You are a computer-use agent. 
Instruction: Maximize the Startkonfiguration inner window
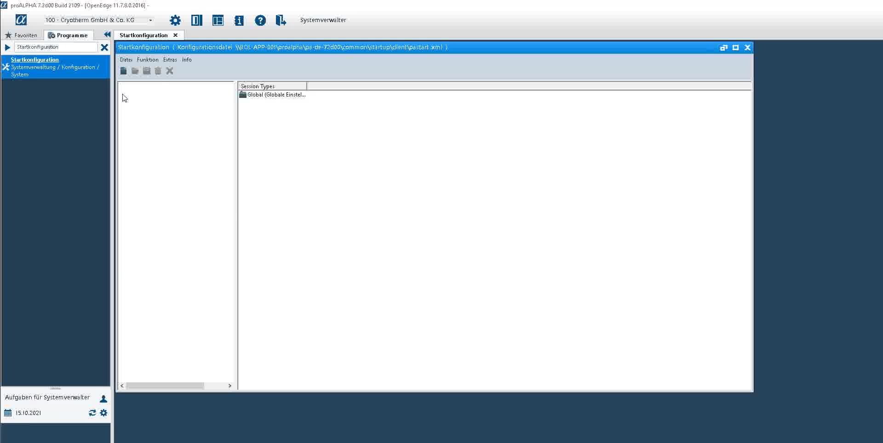(x=735, y=47)
